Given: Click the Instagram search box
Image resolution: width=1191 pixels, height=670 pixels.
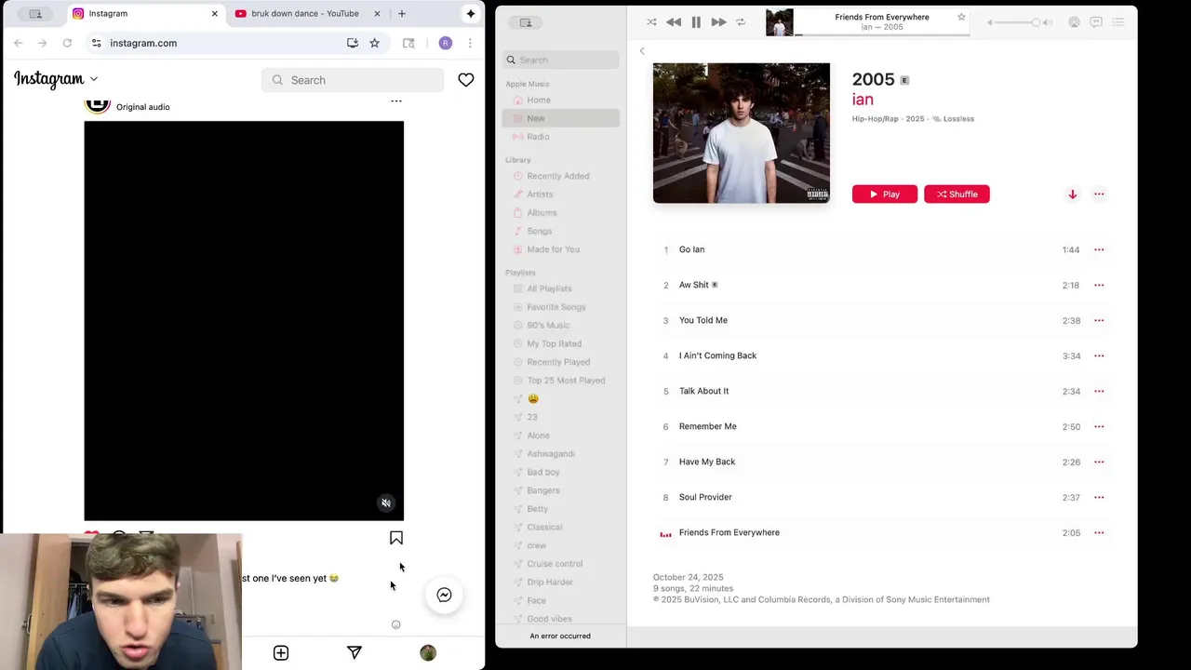Looking at the screenshot, I should click(353, 80).
